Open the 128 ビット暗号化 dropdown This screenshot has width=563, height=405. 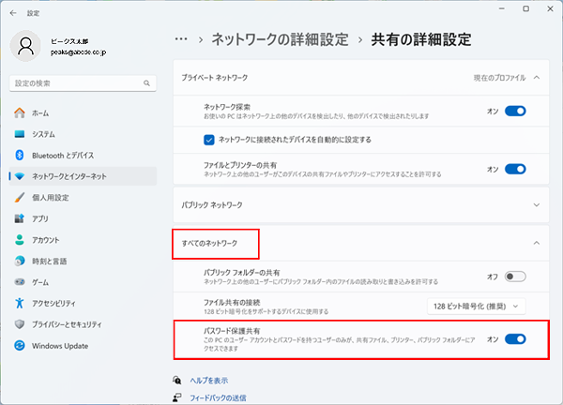click(476, 306)
